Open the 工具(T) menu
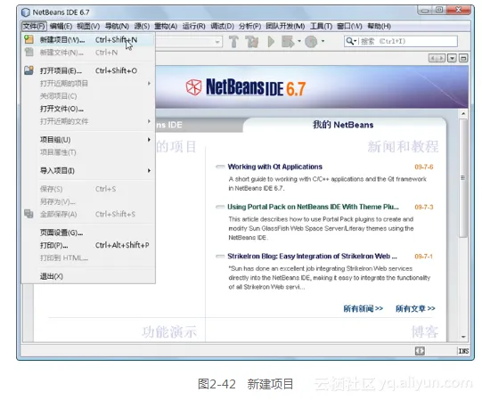This screenshot has width=482, height=400. point(321,26)
